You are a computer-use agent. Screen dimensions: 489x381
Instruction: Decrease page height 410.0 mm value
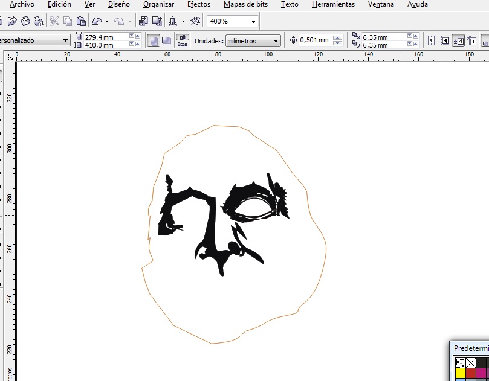(x=132, y=44)
